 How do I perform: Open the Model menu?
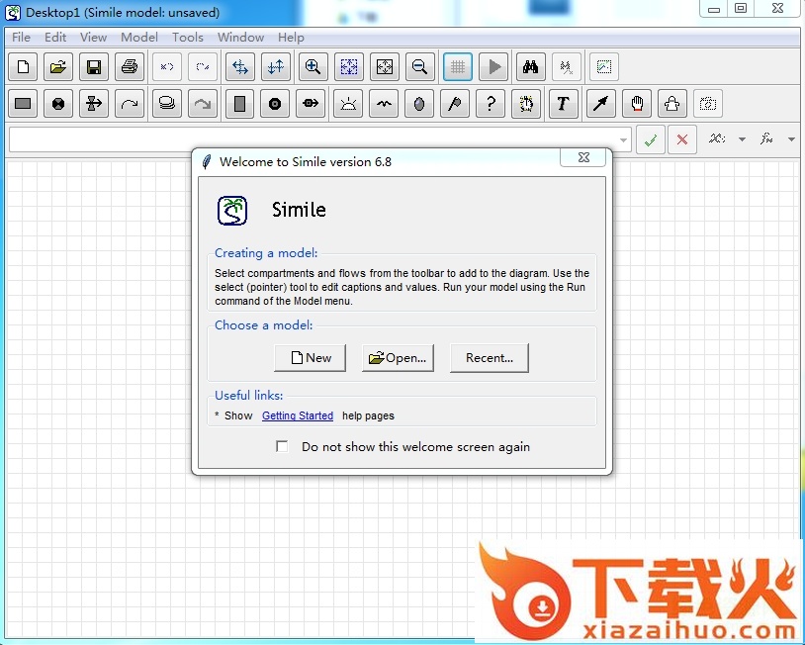point(138,38)
